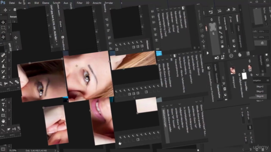Viewport: 271px width, 152px height.
Task: Select the Rectangle shape tool
Action: click(3, 115)
